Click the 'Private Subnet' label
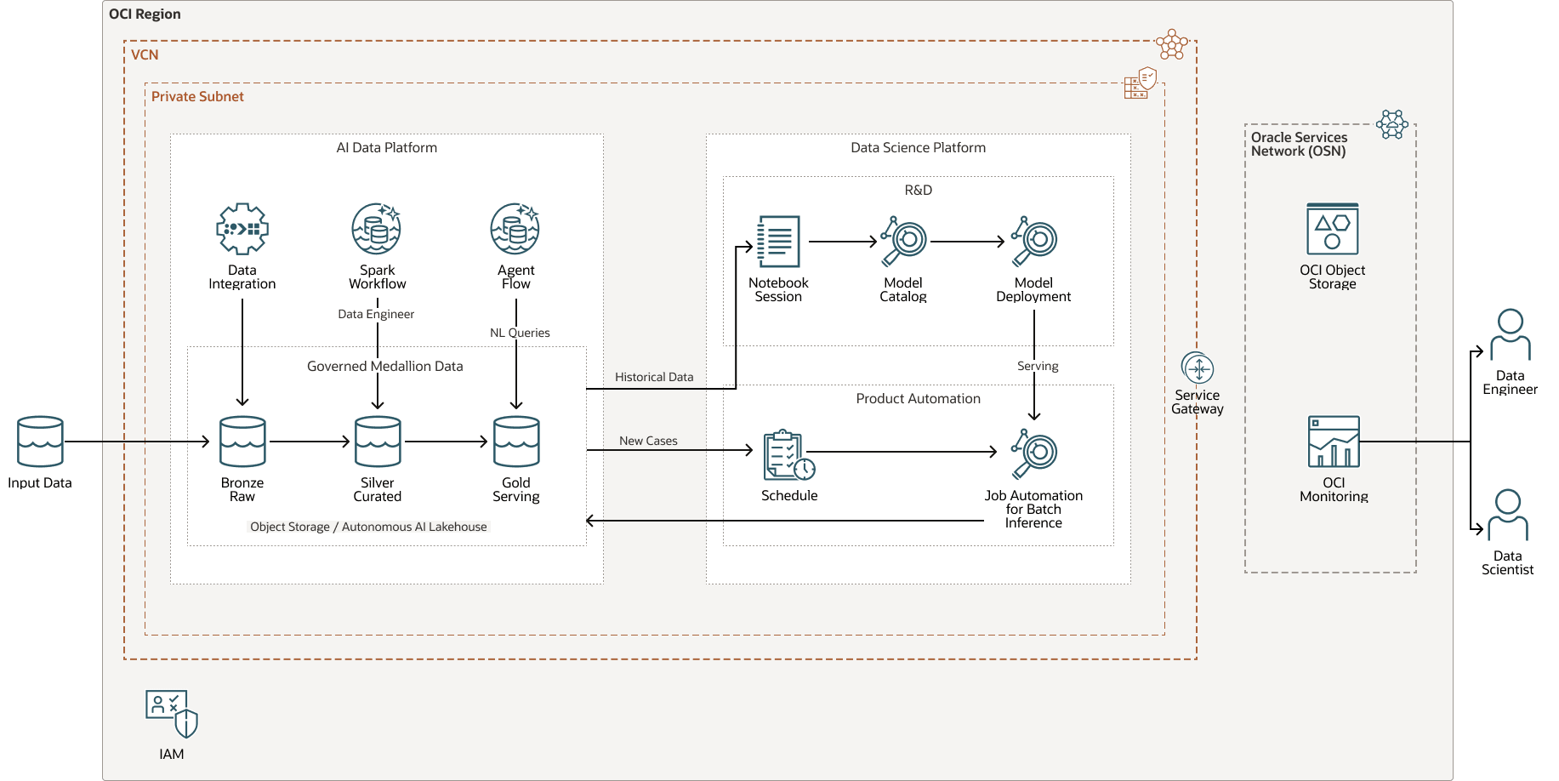Image resolution: width=1559 pixels, height=781 pixels. [x=197, y=96]
